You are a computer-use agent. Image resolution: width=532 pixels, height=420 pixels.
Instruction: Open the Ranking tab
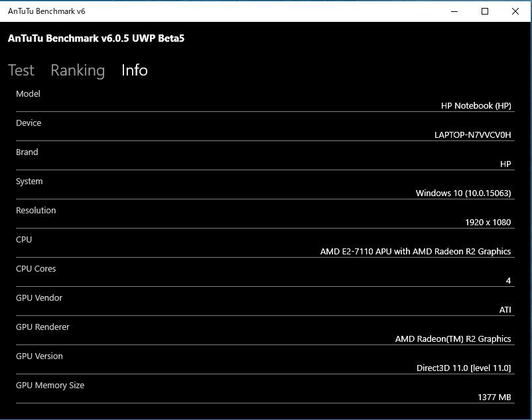(x=78, y=70)
